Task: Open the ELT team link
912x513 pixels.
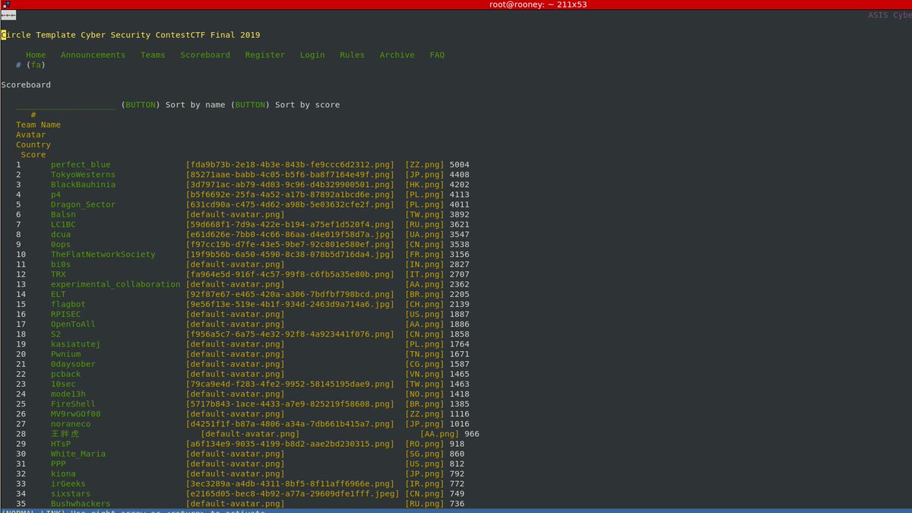Action: pos(59,294)
